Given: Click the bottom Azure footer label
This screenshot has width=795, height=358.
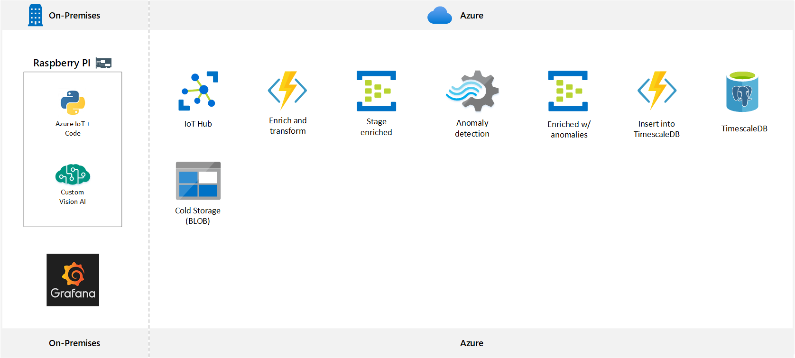Looking at the screenshot, I should pos(471,343).
